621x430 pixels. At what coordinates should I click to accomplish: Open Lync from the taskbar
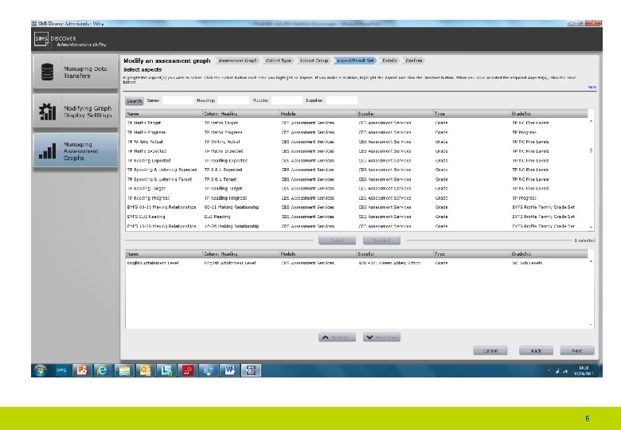[x=166, y=370]
